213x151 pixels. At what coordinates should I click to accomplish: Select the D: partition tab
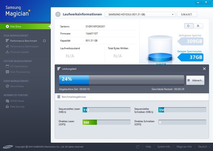tap(198, 26)
